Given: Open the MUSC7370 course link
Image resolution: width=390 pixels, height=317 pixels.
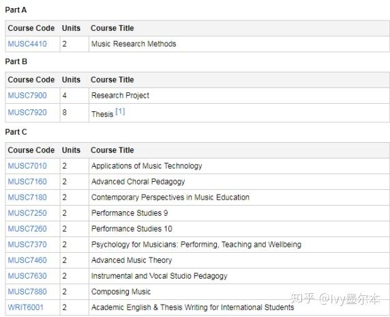Looking at the screenshot, I should 27,245.
